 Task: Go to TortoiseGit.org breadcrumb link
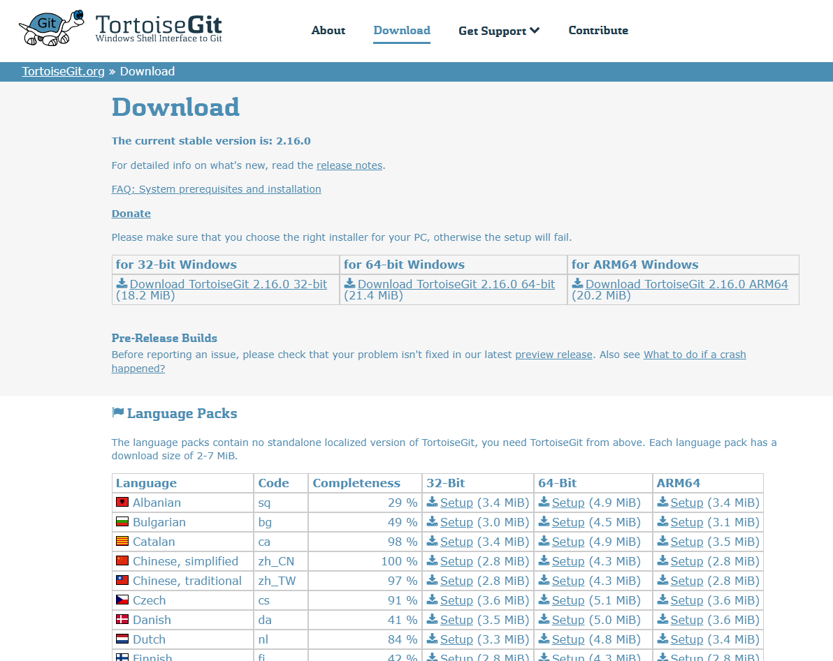tap(63, 71)
